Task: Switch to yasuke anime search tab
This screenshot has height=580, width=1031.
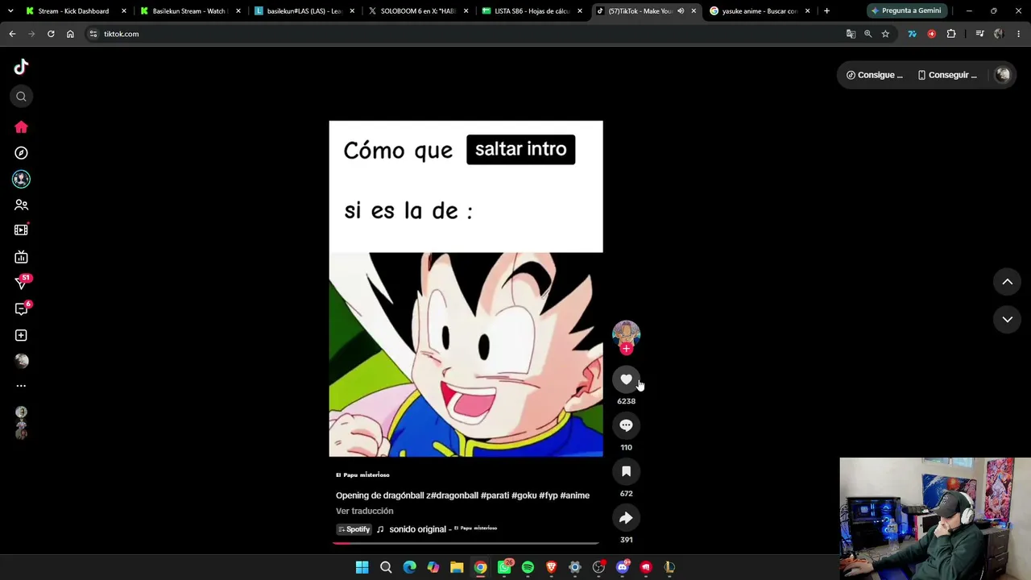Action: pos(759,11)
